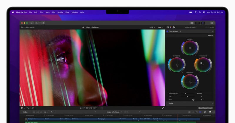Open the keyword editor key icon

[x=37, y=23]
